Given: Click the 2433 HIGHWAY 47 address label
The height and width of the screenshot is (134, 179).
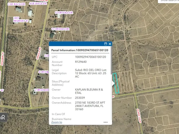Looking at the screenshot, I should coord(21,20).
